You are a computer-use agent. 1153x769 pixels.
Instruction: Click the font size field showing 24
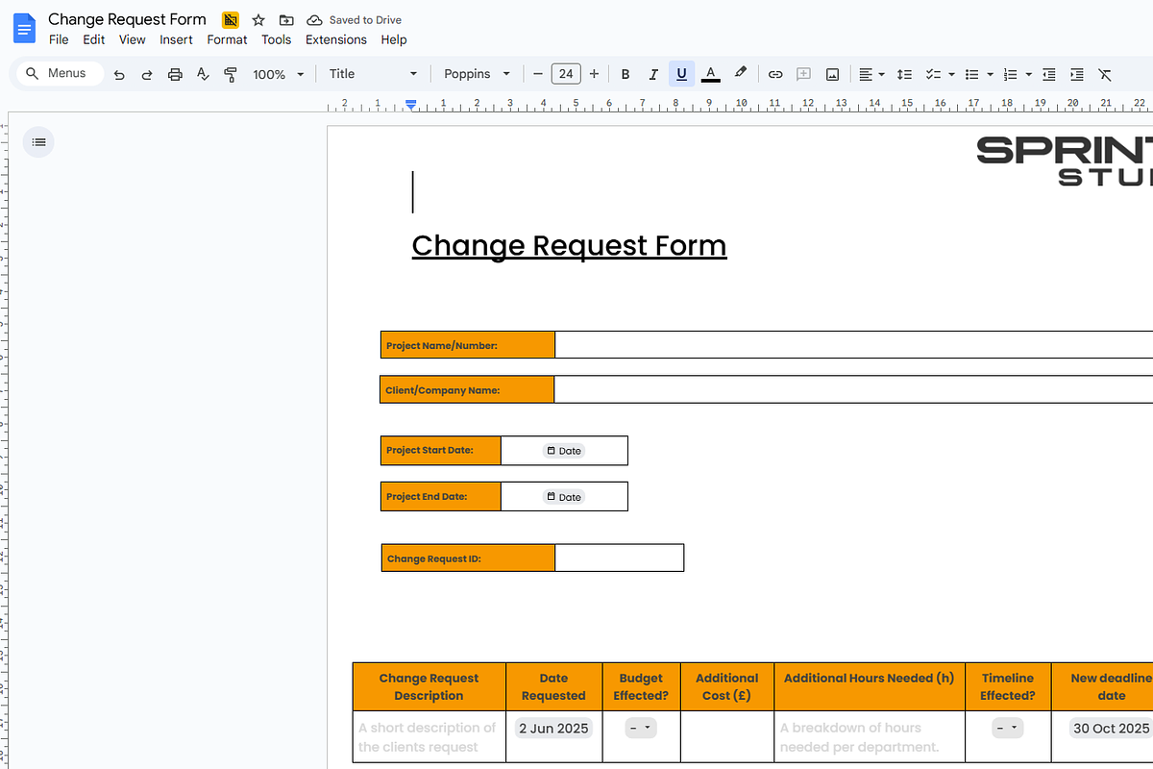pyautogui.click(x=566, y=74)
